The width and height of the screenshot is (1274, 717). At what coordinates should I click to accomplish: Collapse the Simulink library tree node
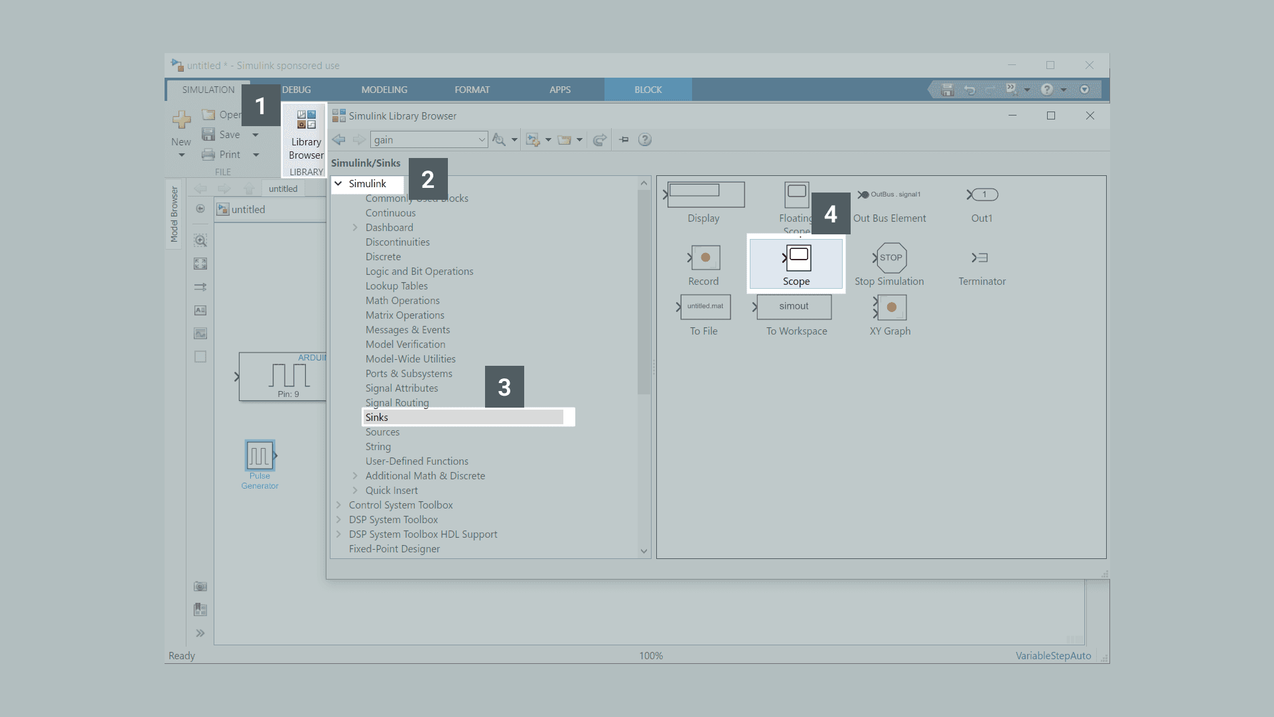pyautogui.click(x=338, y=184)
